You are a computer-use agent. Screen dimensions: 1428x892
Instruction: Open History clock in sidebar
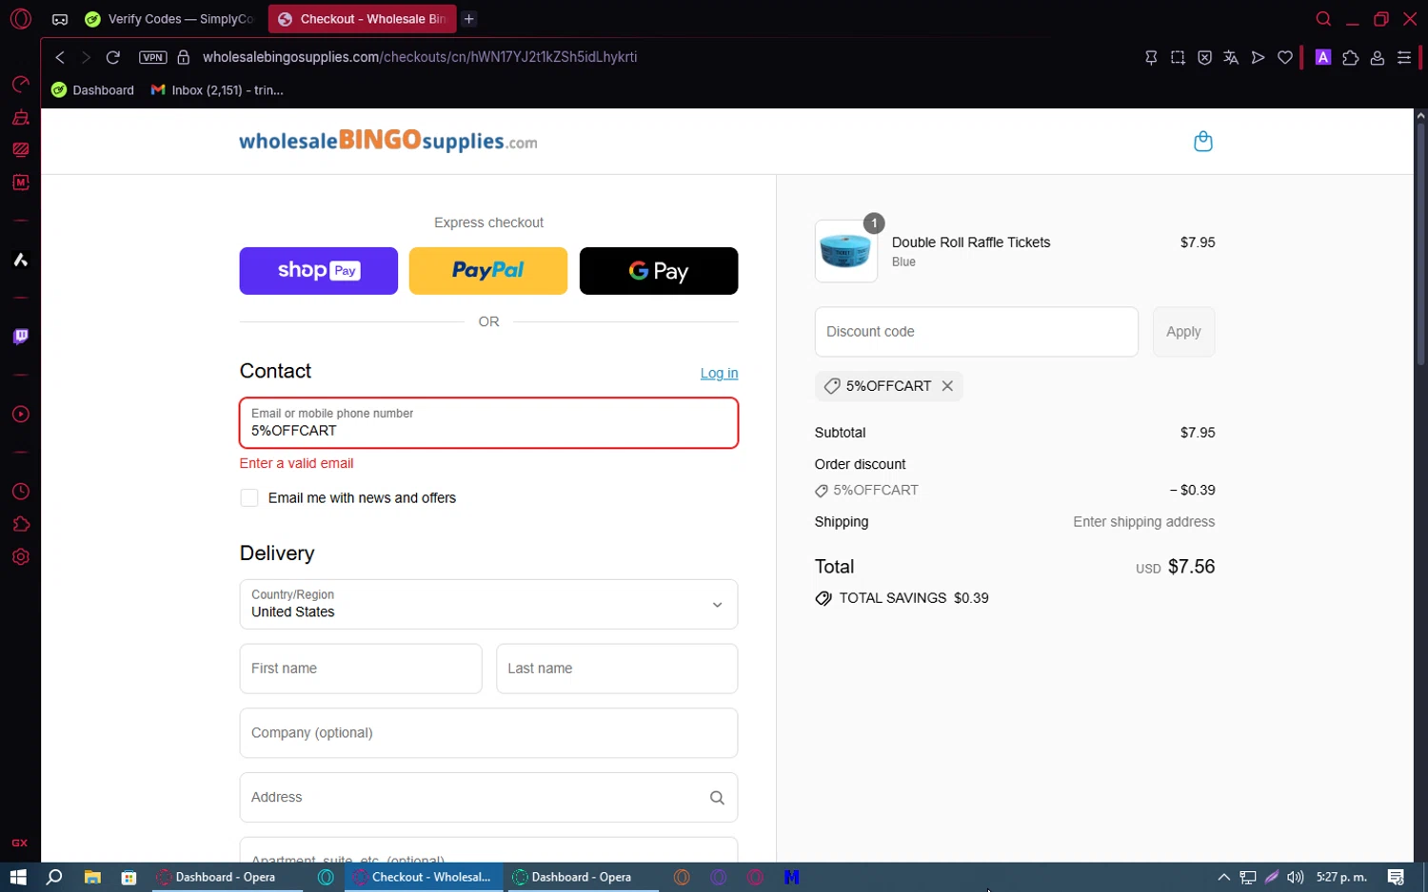click(x=20, y=492)
